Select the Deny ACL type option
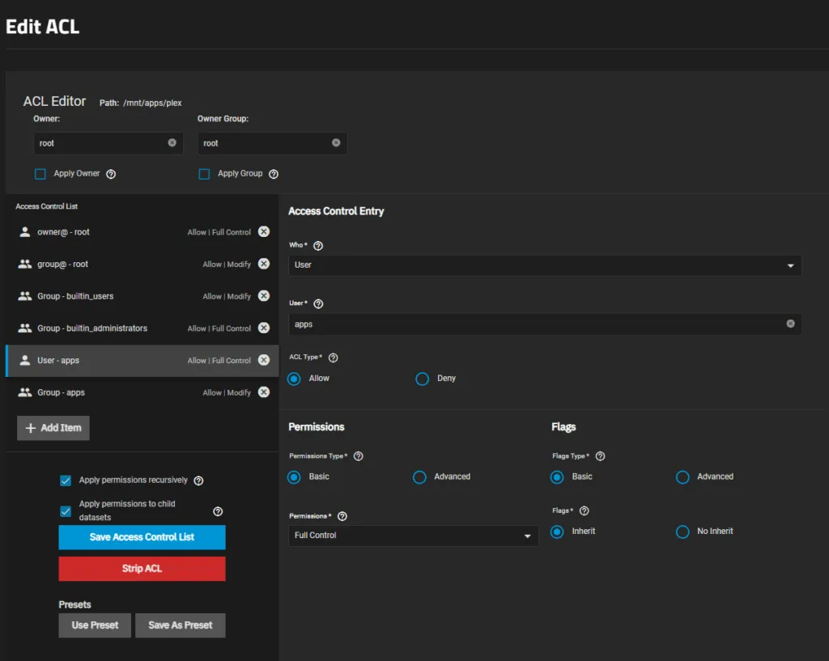This screenshot has height=661, width=829. point(422,378)
